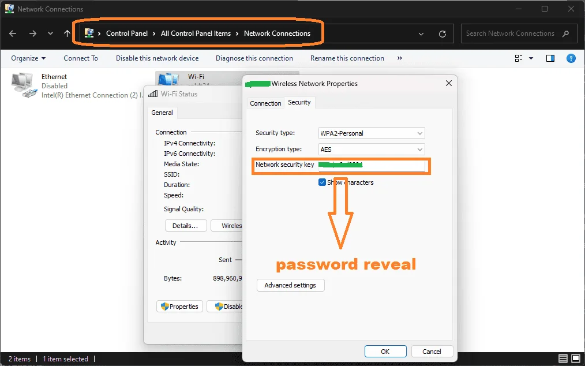Select Network Connections breadcrumb
This screenshot has height=366, width=585.
tap(277, 33)
